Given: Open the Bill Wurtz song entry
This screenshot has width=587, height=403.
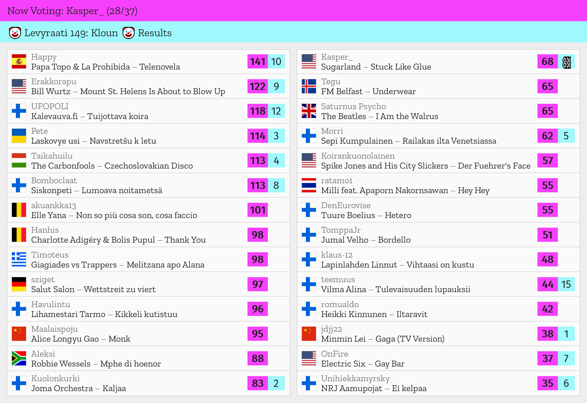Looking at the screenshot, I should (128, 91).
